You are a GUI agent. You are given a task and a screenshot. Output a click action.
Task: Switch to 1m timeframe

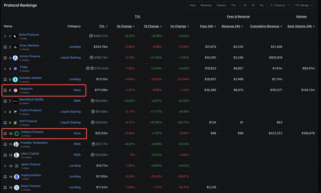261,5
